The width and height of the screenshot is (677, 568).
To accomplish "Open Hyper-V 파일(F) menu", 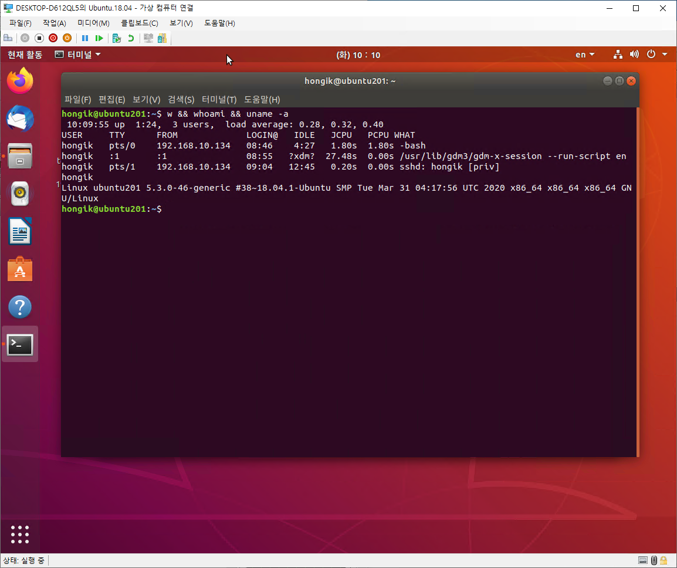I will [21, 23].
